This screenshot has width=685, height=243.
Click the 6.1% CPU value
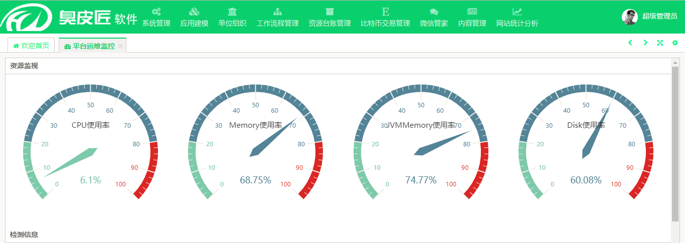pos(91,180)
